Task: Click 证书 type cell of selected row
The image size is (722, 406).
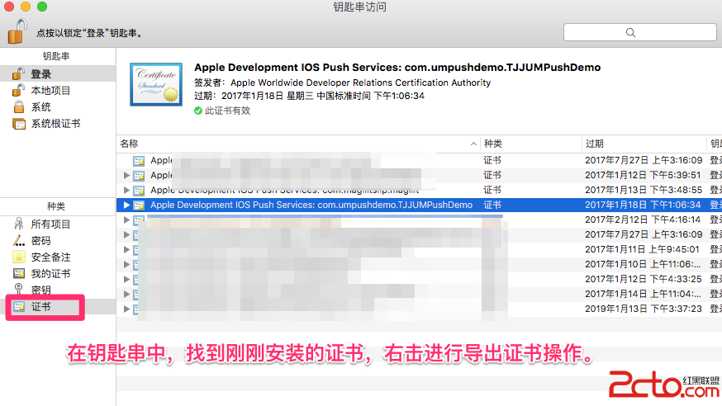Action: [x=492, y=205]
